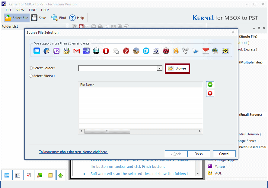
Task: Click the red envelope client icon
Action: [x=206, y=51]
